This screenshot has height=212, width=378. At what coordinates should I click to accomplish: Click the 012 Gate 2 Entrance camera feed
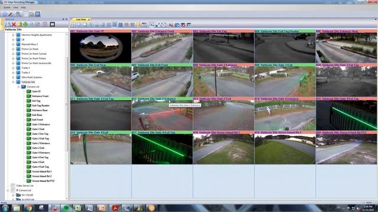click(x=162, y=115)
